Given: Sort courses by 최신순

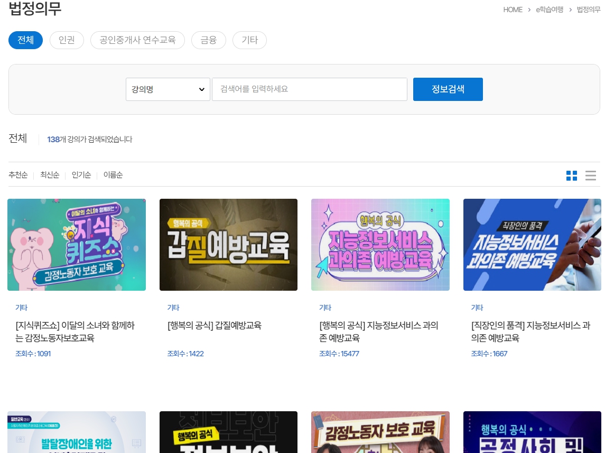Looking at the screenshot, I should [x=50, y=175].
